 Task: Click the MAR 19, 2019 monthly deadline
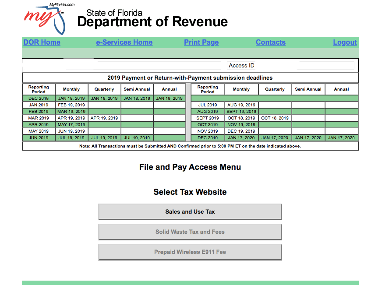click(71, 111)
